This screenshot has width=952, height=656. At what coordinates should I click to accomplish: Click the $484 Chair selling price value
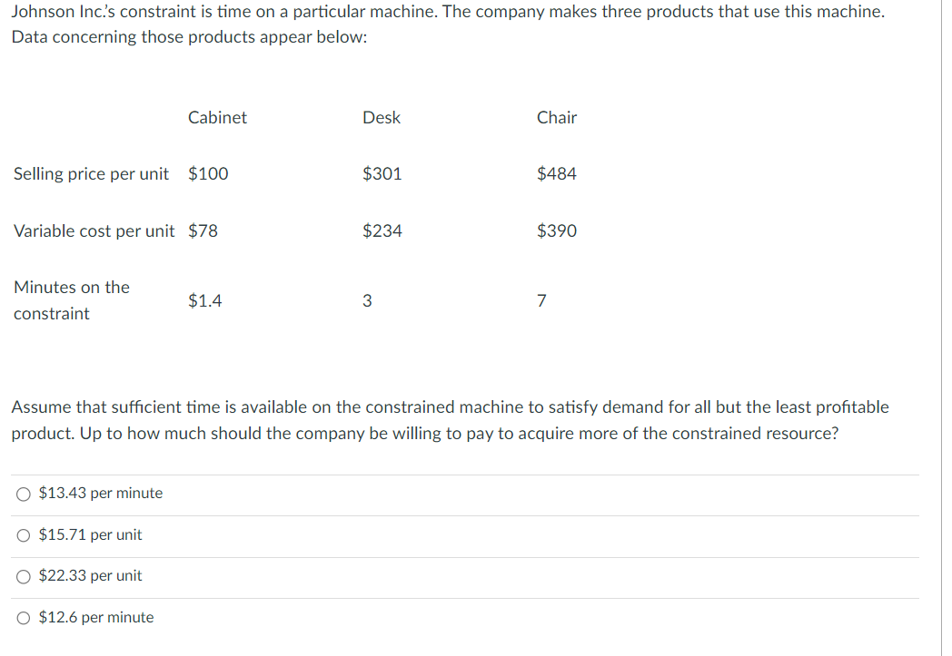coord(557,173)
